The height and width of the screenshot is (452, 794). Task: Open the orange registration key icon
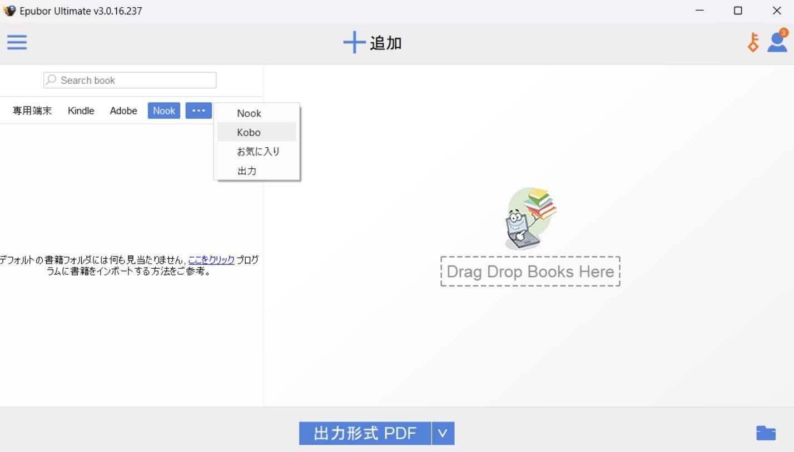click(753, 42)
